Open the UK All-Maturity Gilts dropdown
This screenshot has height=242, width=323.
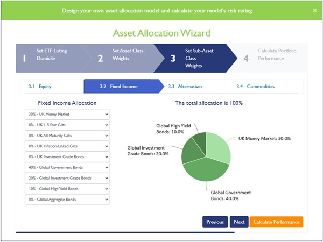[x=67, y=136]
